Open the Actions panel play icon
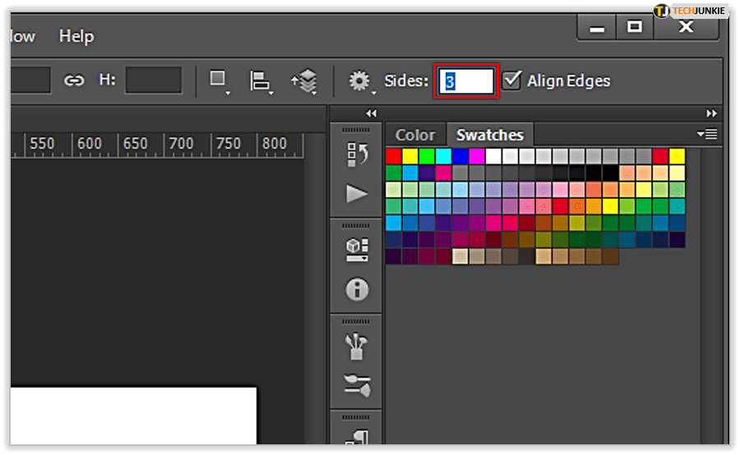 click(x=357, y=194)
